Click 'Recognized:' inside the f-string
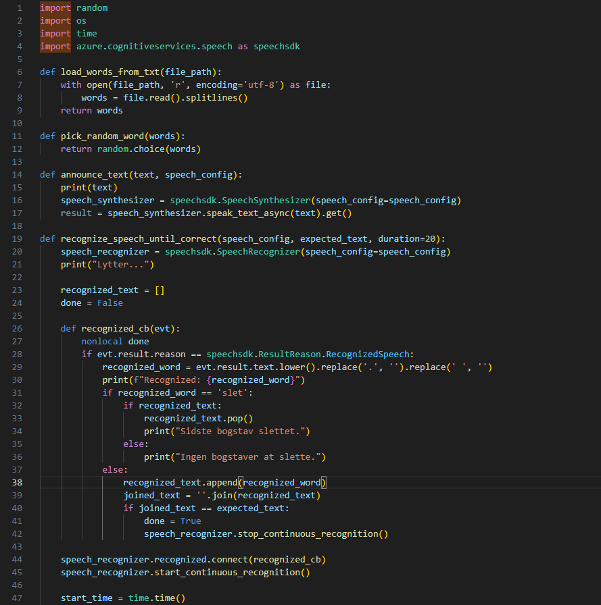601x605 pixels. (x=172, y=379)
